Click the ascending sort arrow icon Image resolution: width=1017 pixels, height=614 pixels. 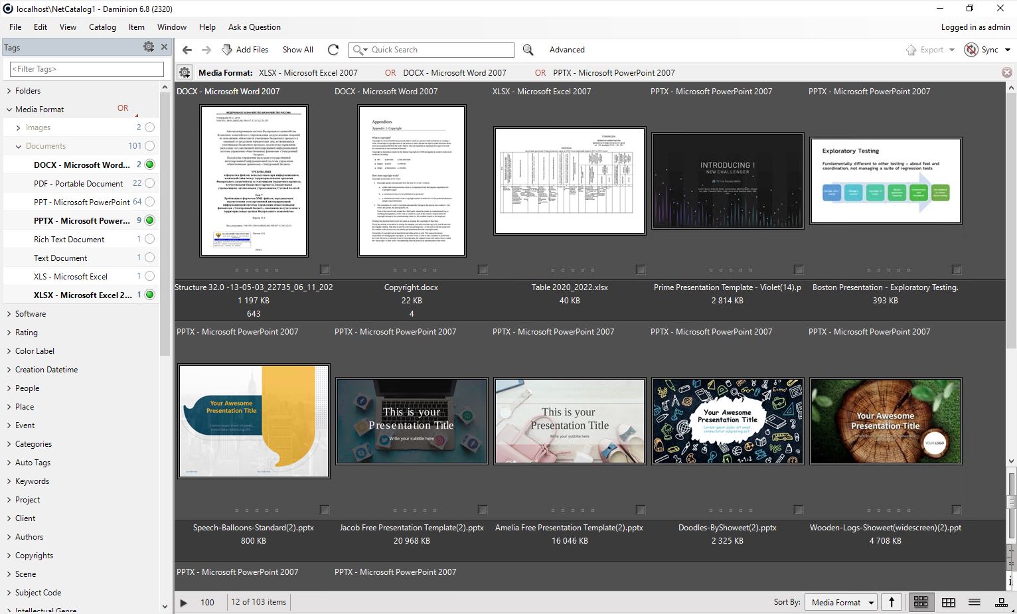click(892, 602)
